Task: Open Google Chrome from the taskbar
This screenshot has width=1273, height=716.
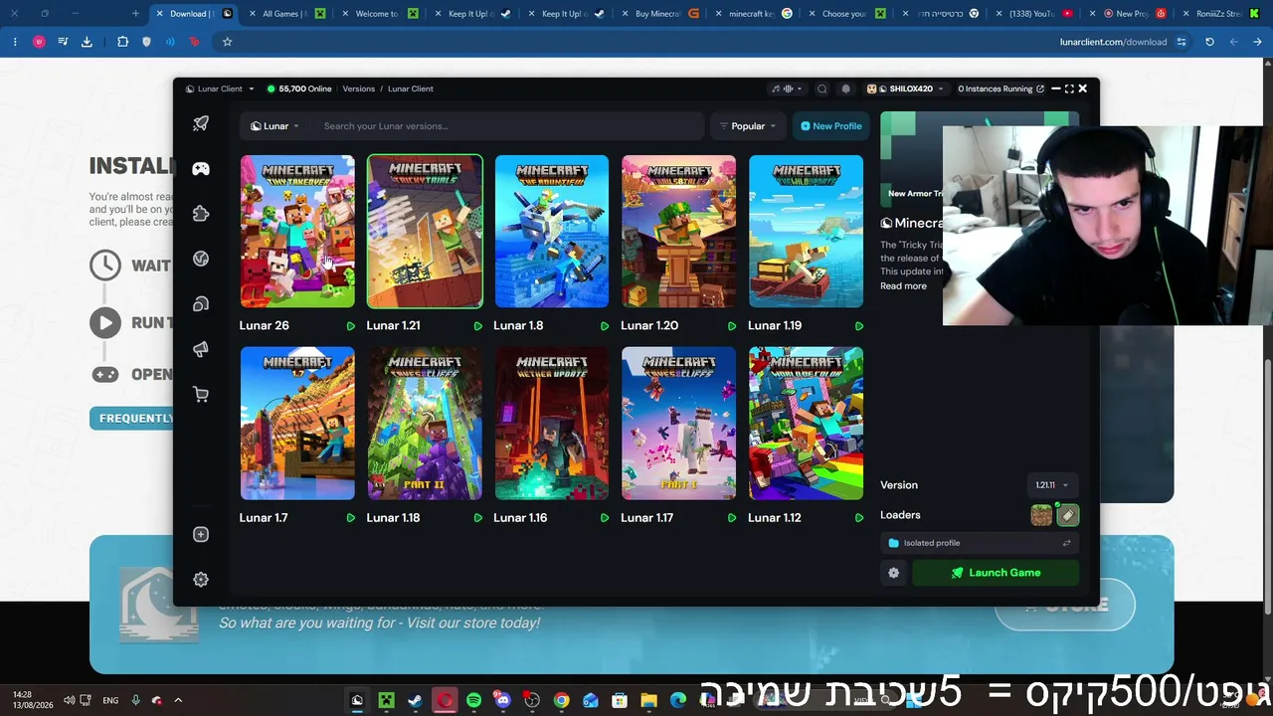Action: pos(561,700)
